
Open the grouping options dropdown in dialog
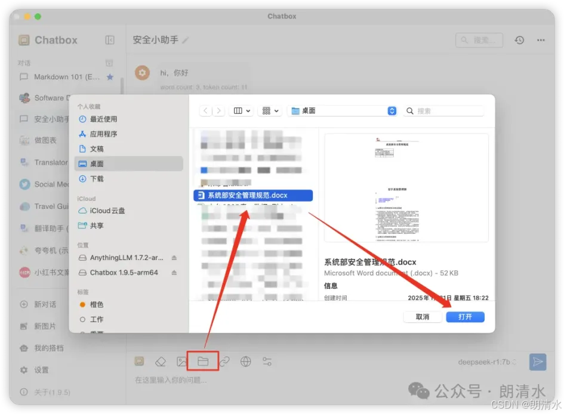click(270, 111)
